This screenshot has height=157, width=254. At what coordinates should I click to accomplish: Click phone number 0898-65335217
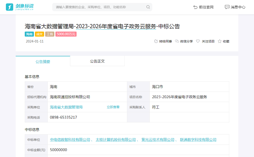tap(64, 117)
